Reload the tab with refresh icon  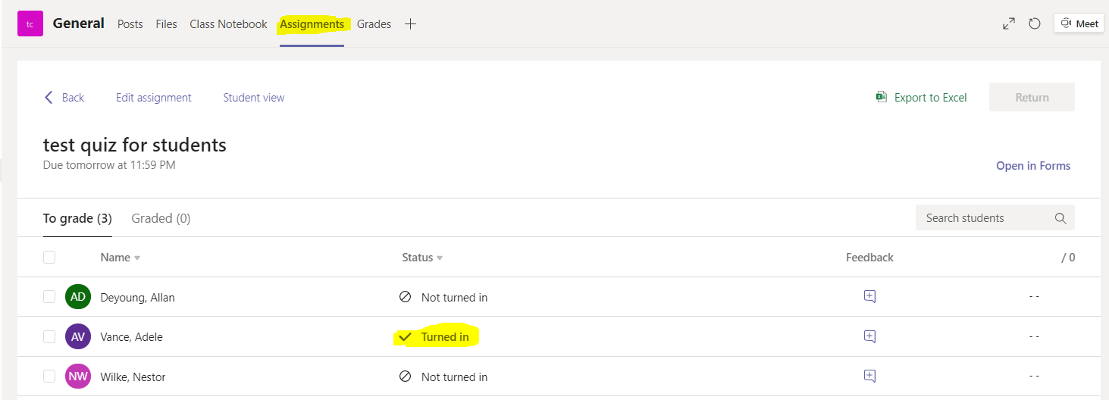pos(1034,23)
